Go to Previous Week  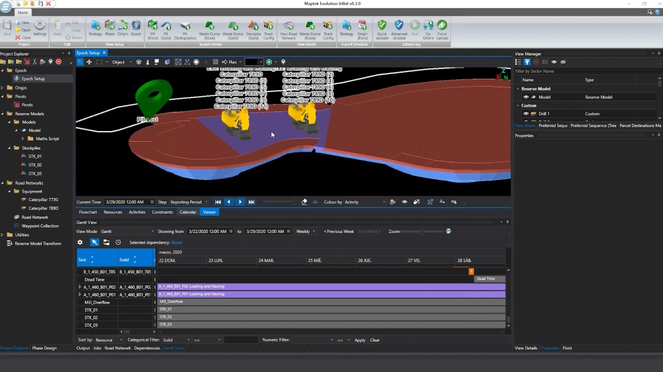[x=339, y=232]
